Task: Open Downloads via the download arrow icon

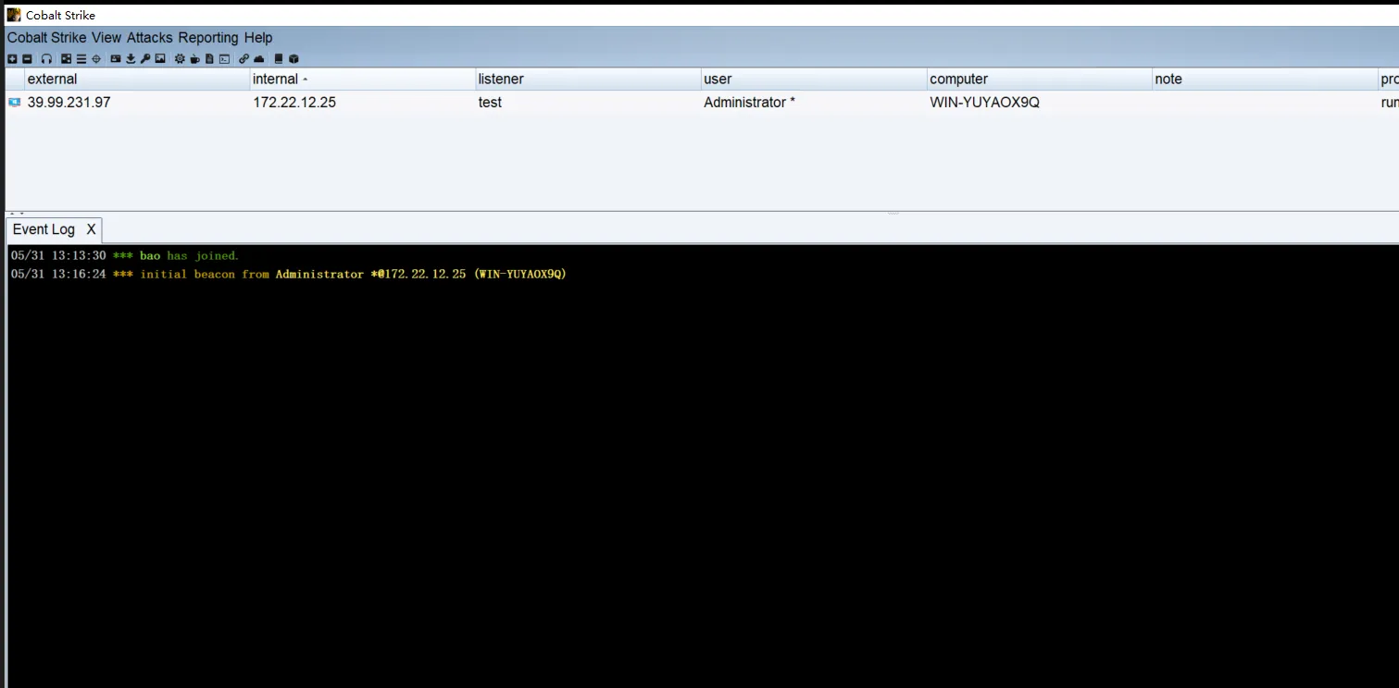Action: [x=131, y=59]
